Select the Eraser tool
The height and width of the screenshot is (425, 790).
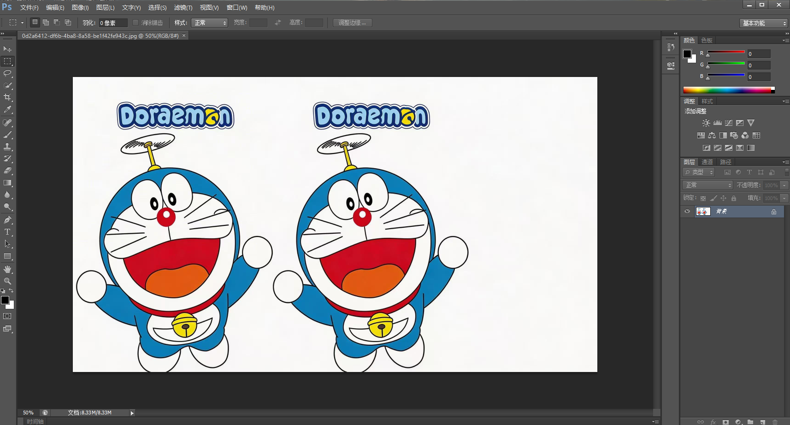7,171
